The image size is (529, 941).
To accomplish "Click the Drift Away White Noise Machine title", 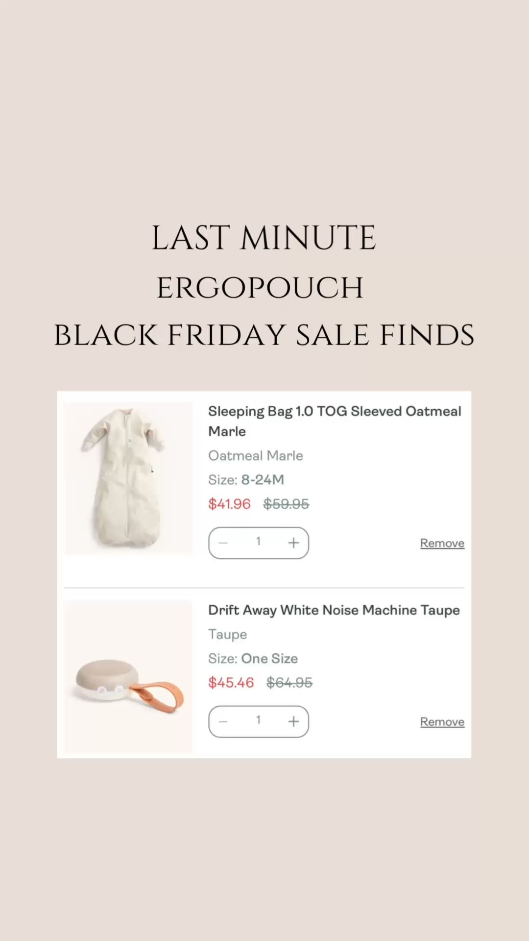I will 334,610.
